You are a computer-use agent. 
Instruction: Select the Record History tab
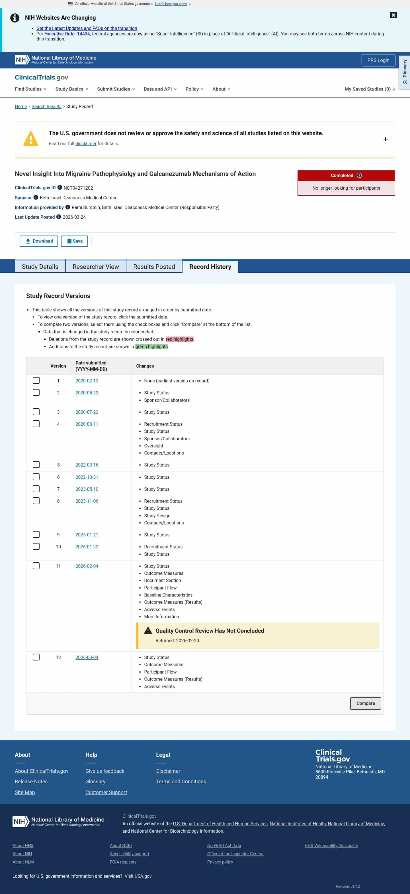click(210, 267)
